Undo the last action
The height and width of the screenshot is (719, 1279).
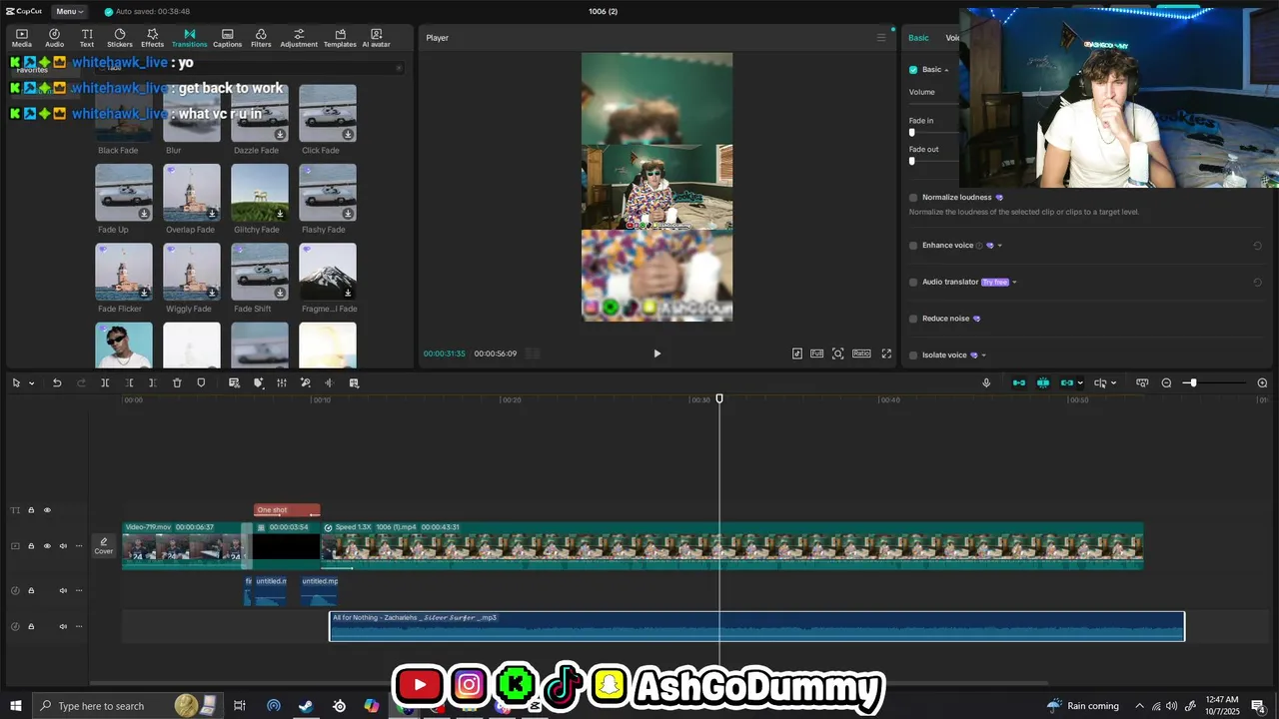click(x=57, y=383)
